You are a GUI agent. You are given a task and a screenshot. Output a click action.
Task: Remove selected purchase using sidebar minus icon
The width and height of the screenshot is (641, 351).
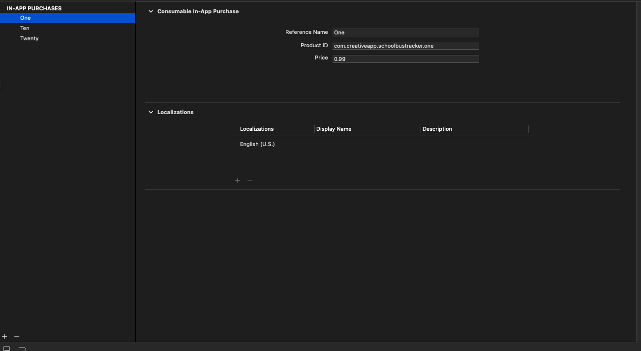(16, 336)
